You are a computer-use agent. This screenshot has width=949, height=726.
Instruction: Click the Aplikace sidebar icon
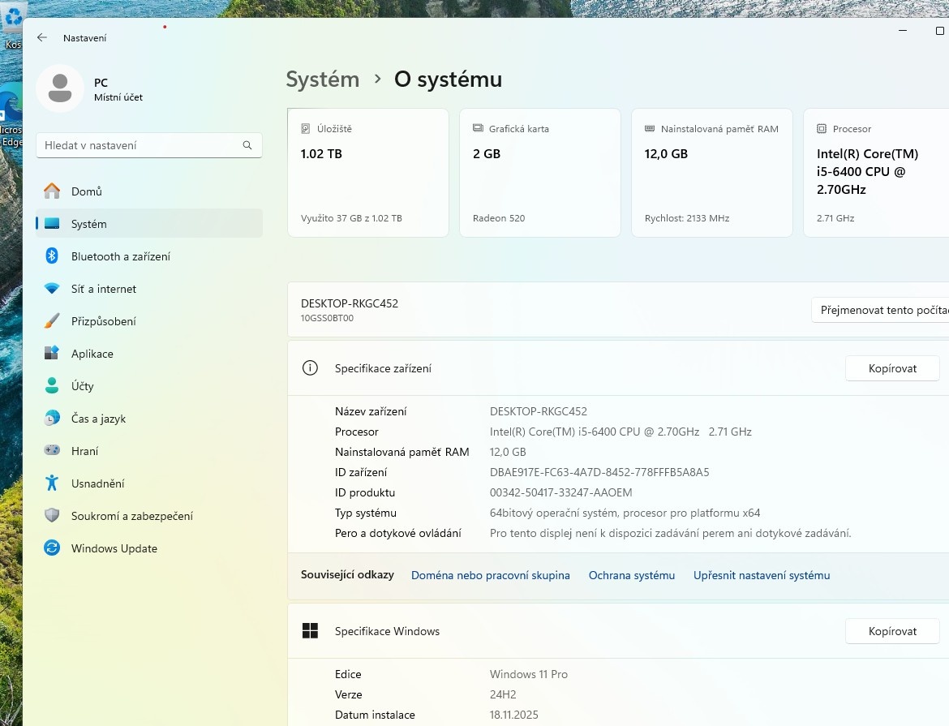click(52, 354)
